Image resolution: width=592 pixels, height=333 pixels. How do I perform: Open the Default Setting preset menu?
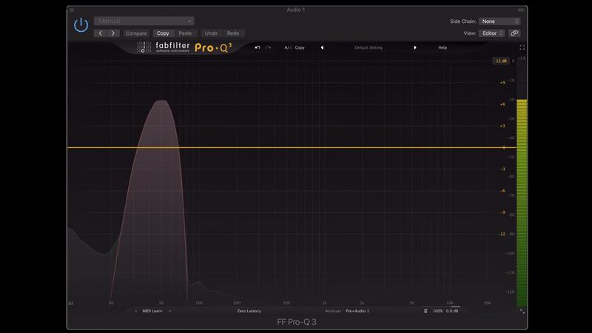[x=369, y=47]
